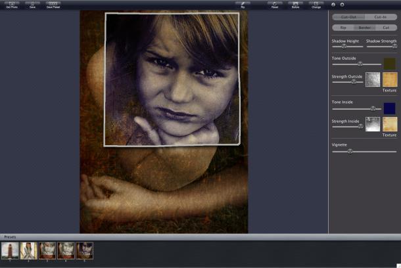
Task: Click the Save icon in toolbar
Action: tap(32, 5)
